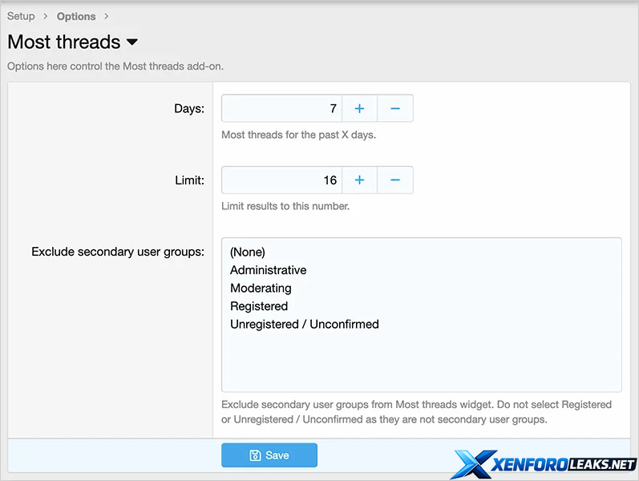Click the XenforoLeaks.net logo
This screenshot has height=481, width=639.
[x=545, y=464]
